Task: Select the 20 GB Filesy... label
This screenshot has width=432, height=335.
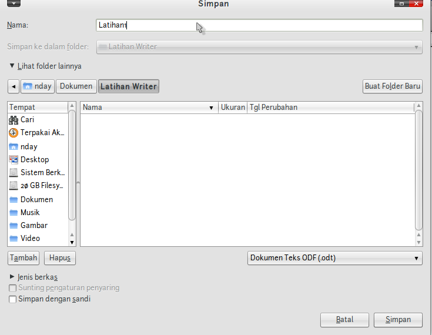Action: tap(42, 186)
